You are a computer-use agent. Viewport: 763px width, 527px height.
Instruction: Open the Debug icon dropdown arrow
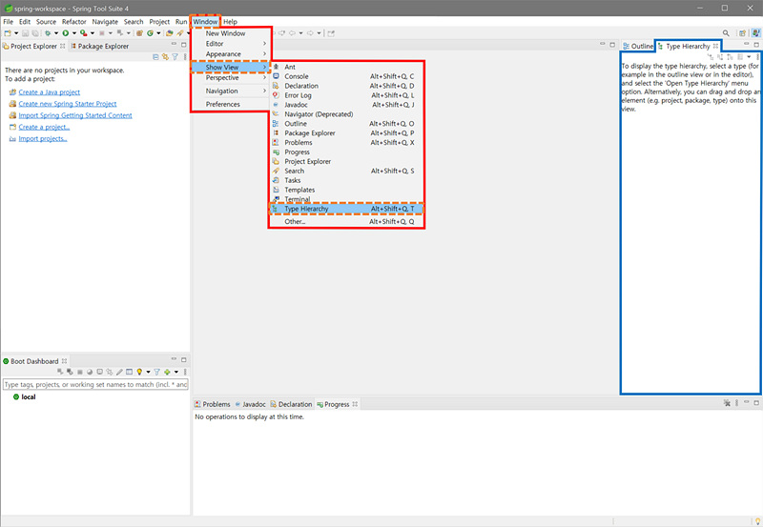(56, 33)
